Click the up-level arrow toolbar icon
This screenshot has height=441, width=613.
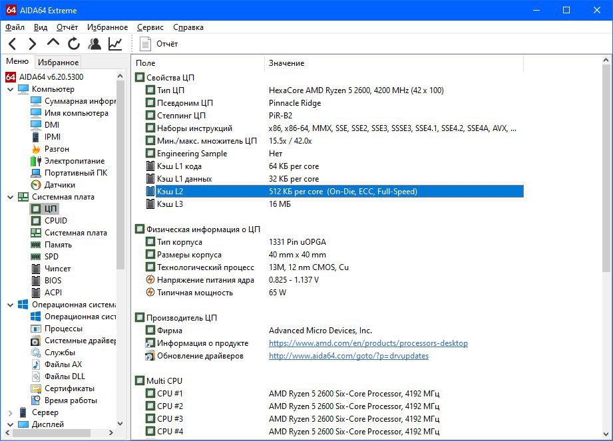(53, 42)
